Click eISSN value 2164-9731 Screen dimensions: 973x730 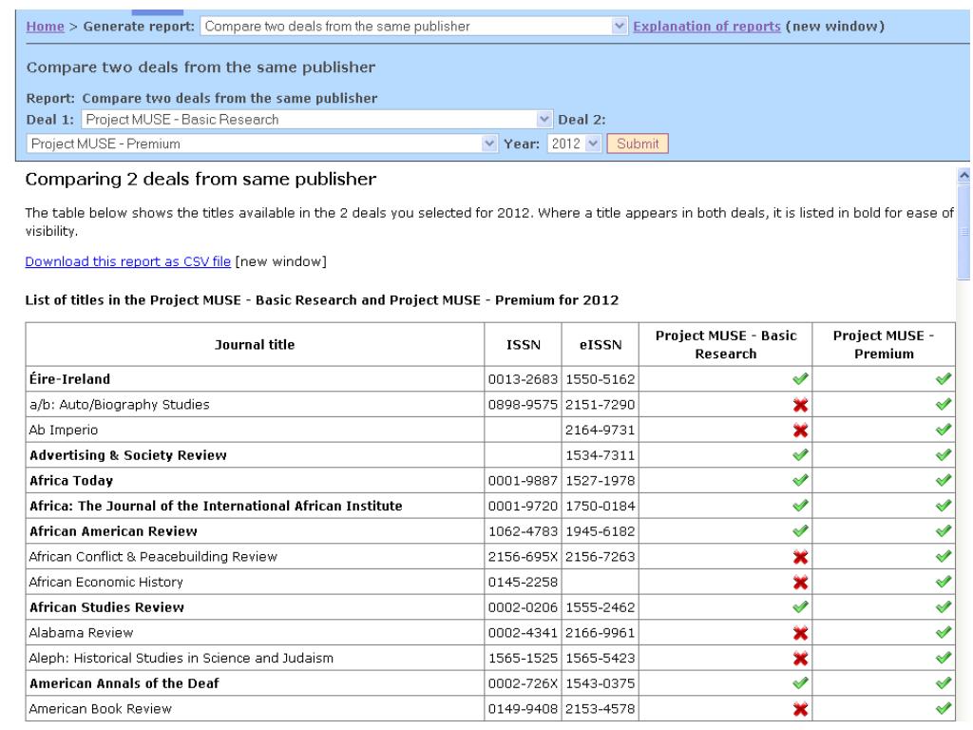601,431
